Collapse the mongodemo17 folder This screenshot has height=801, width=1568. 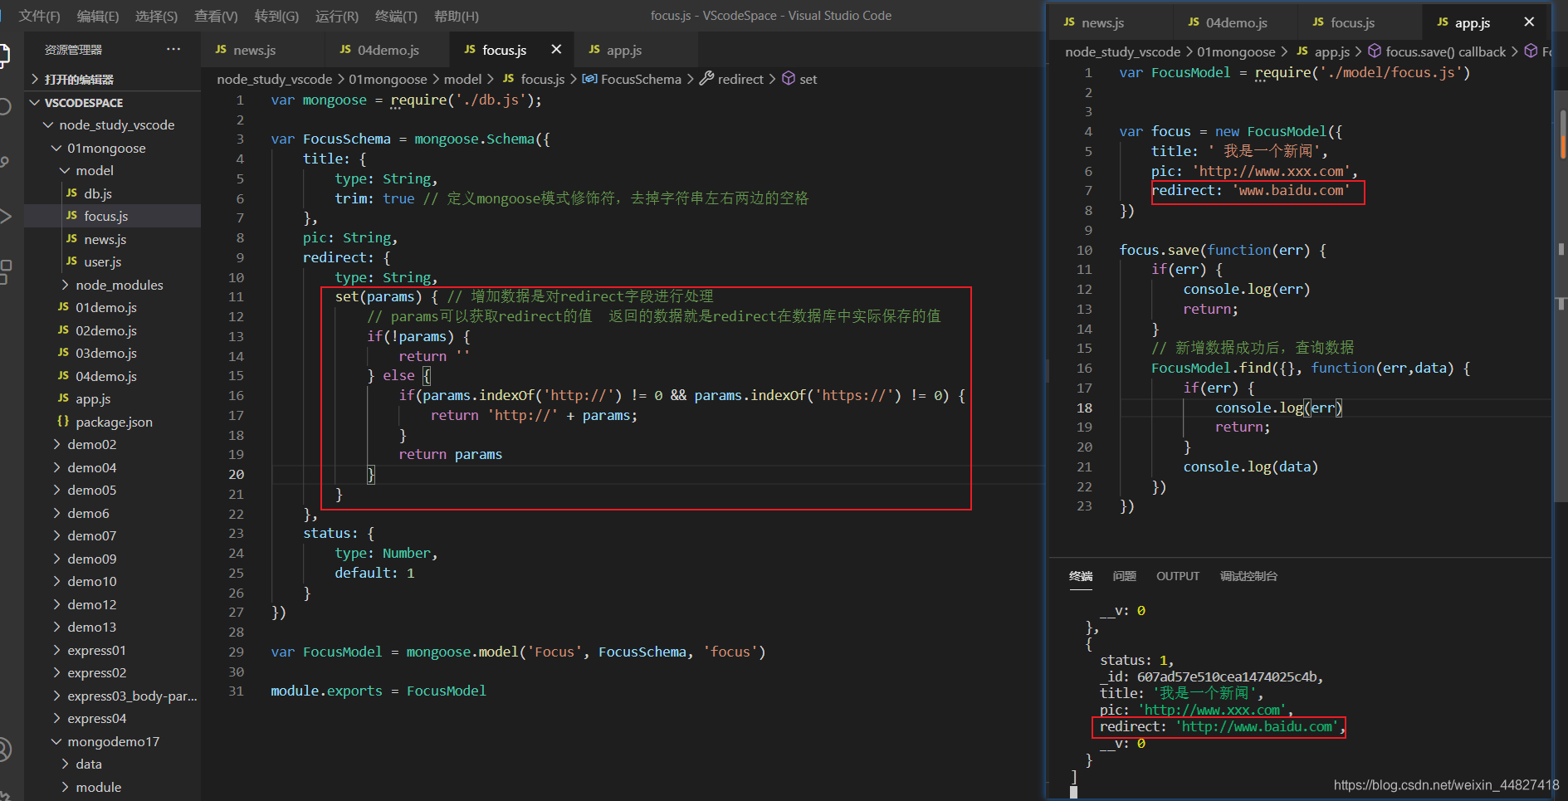click(x=113, y=741)
